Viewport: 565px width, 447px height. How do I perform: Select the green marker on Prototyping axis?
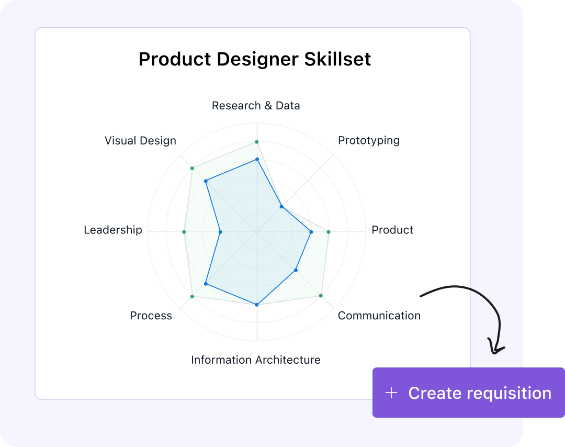(x=282, y=206)
